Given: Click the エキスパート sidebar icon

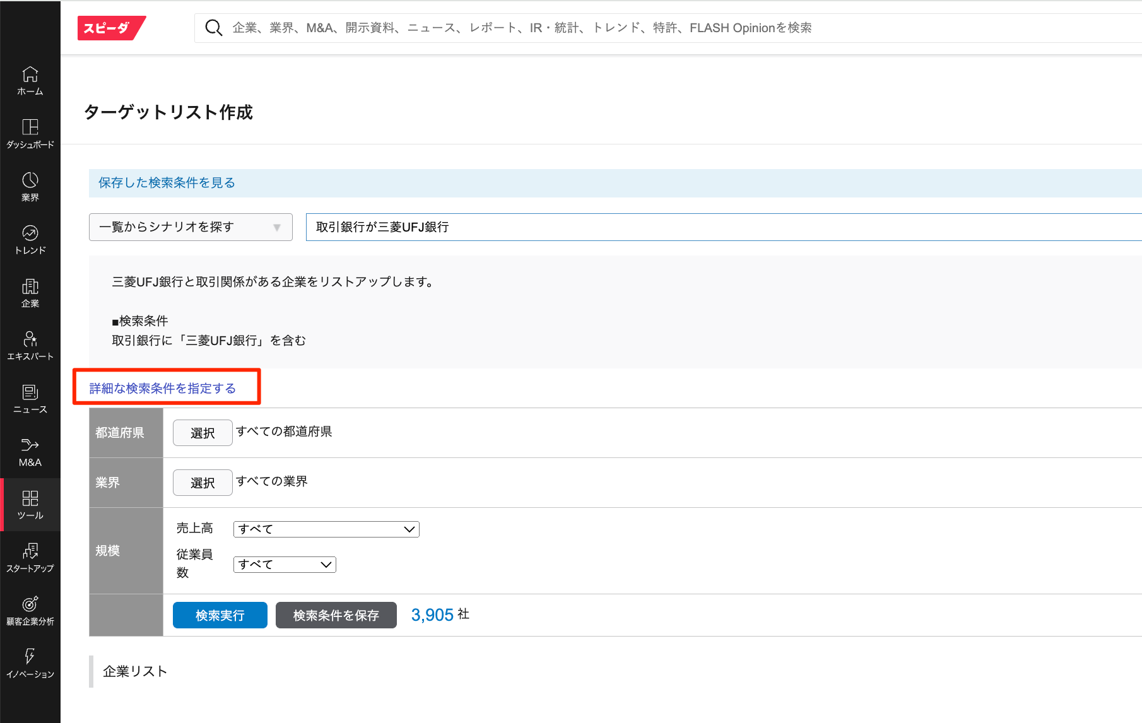Looking at the screenshot, I should 30,346.
